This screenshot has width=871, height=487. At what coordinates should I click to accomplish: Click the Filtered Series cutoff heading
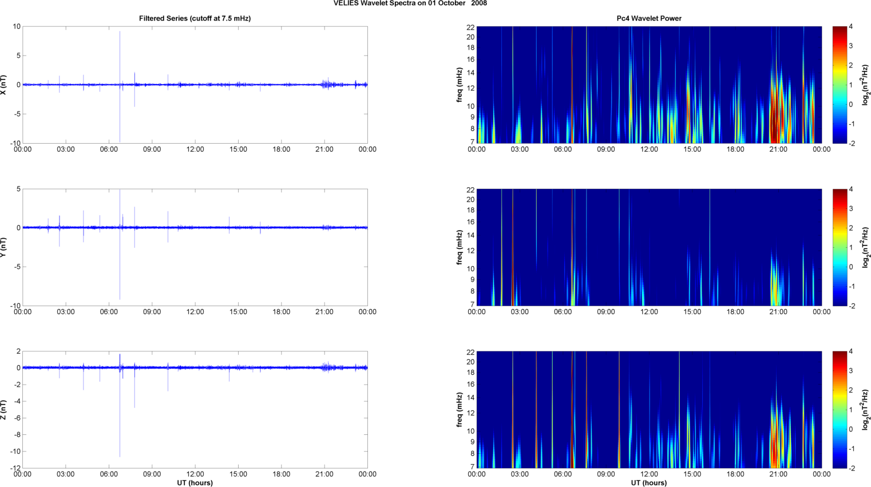pyautogui.click(x=195, y=18)
